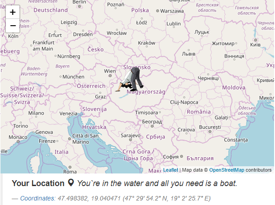Click the bending man map marker
This screenshot has height=205, width=275.
[x=131, y=80]
